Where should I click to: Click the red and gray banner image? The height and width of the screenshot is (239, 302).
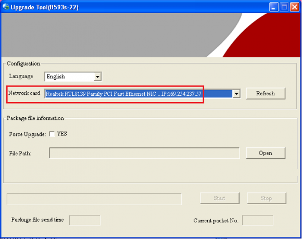point(151,35)
